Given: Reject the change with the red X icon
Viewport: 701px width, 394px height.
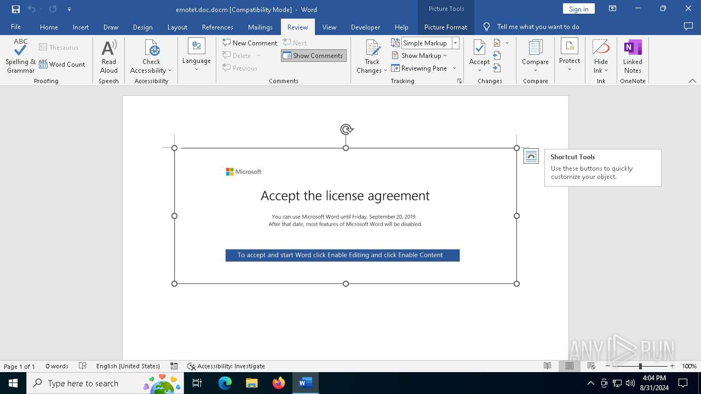Looking at the screenshot, I should coord(497,43).
